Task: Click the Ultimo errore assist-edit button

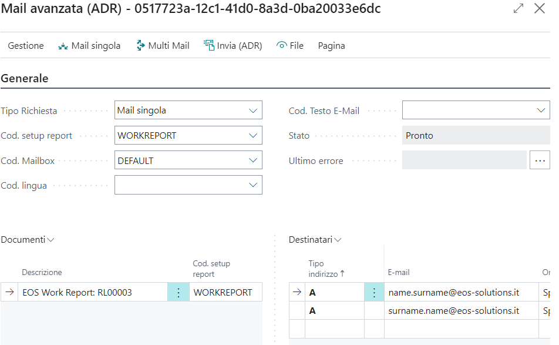Action: coord(540,160)
